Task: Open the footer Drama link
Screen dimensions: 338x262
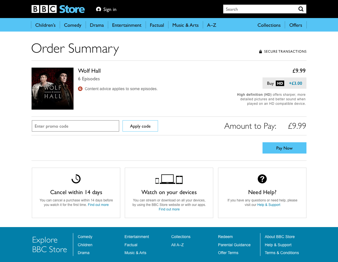Action: tap(84, 253)
